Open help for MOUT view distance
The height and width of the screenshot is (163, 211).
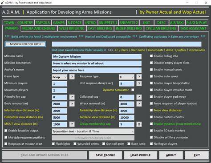[72, 124]
